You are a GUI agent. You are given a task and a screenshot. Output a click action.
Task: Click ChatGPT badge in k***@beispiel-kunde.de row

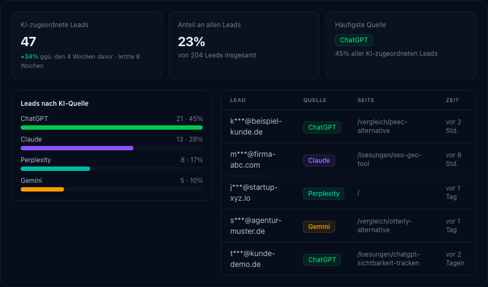tap(322, 127)
